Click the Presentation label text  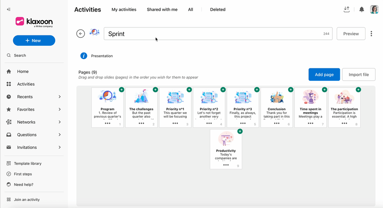coord(102,56)
